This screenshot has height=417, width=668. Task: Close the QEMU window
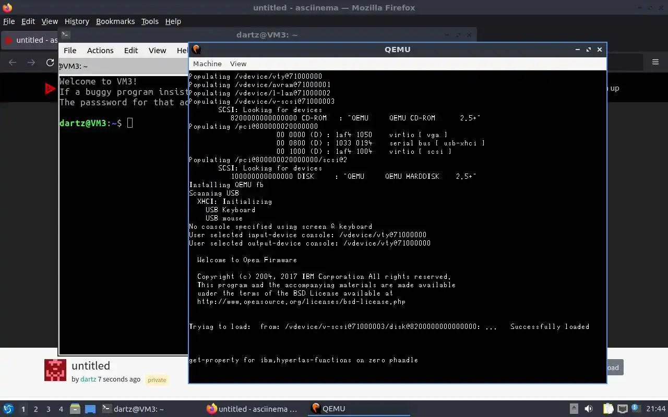[600, 50]
